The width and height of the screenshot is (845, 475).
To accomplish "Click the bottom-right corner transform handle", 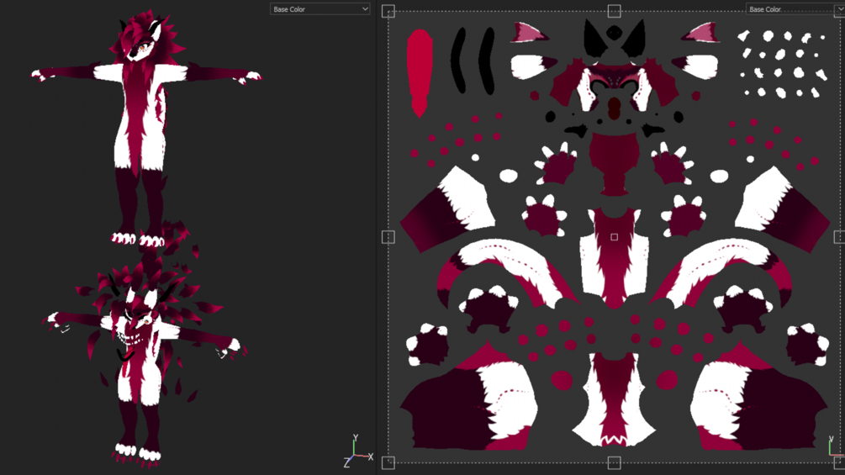I will [x=839, y=462].
